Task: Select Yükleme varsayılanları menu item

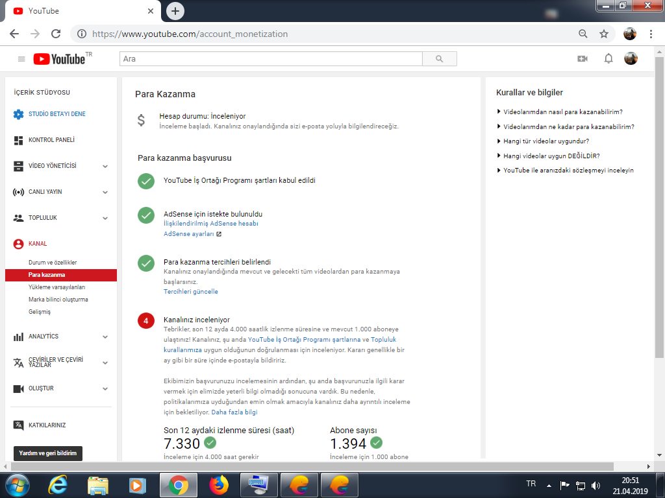Action: pyautogui.click(x=57, y=287)
